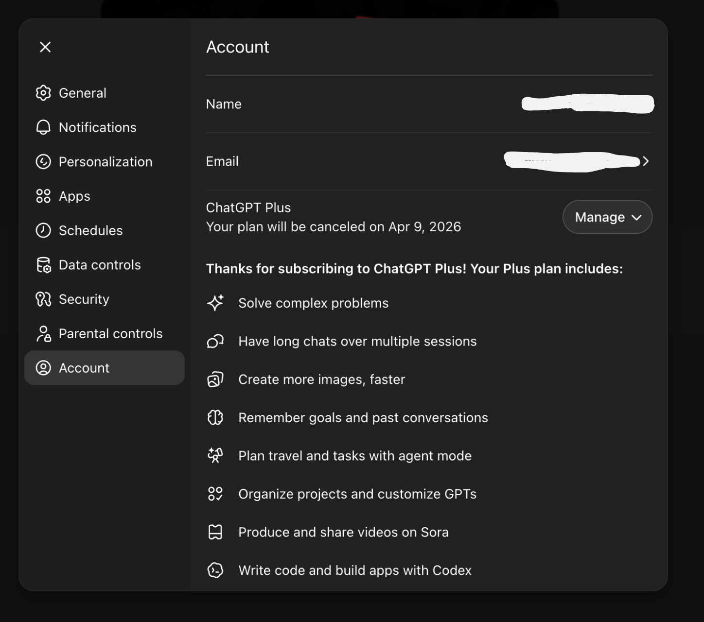Select the Produce videos on Sora feature
The image size is (704, 622).
pos(343,532)
